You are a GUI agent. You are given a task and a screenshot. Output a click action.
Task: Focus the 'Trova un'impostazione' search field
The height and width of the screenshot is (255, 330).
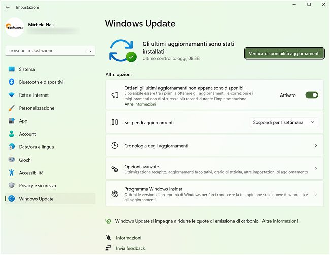(50, 50)
